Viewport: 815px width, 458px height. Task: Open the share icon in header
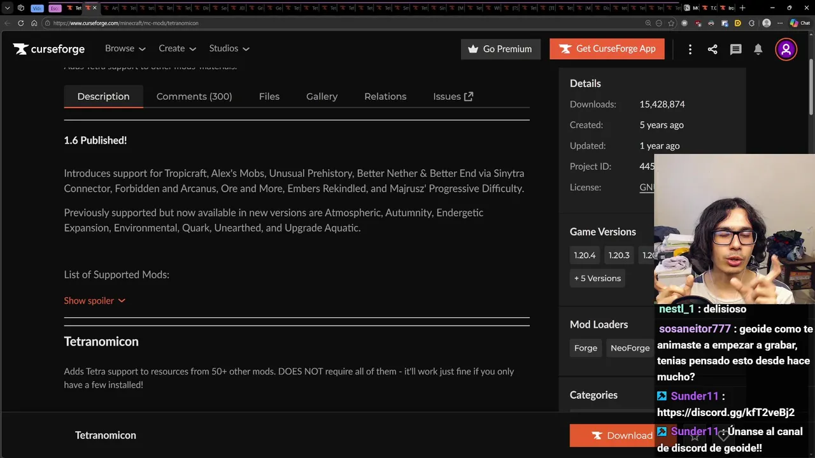[x=712, y=49]
